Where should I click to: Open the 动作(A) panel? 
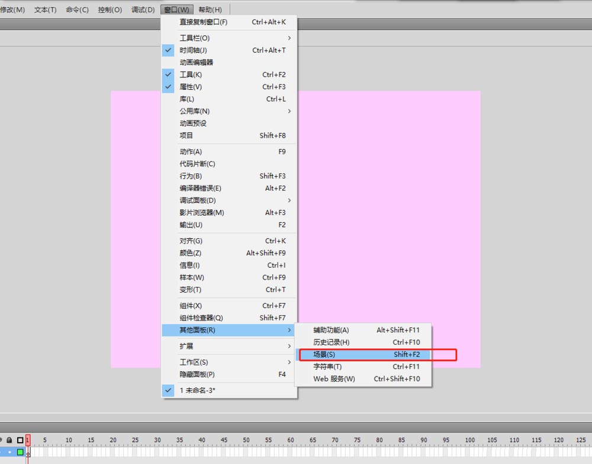229,151
